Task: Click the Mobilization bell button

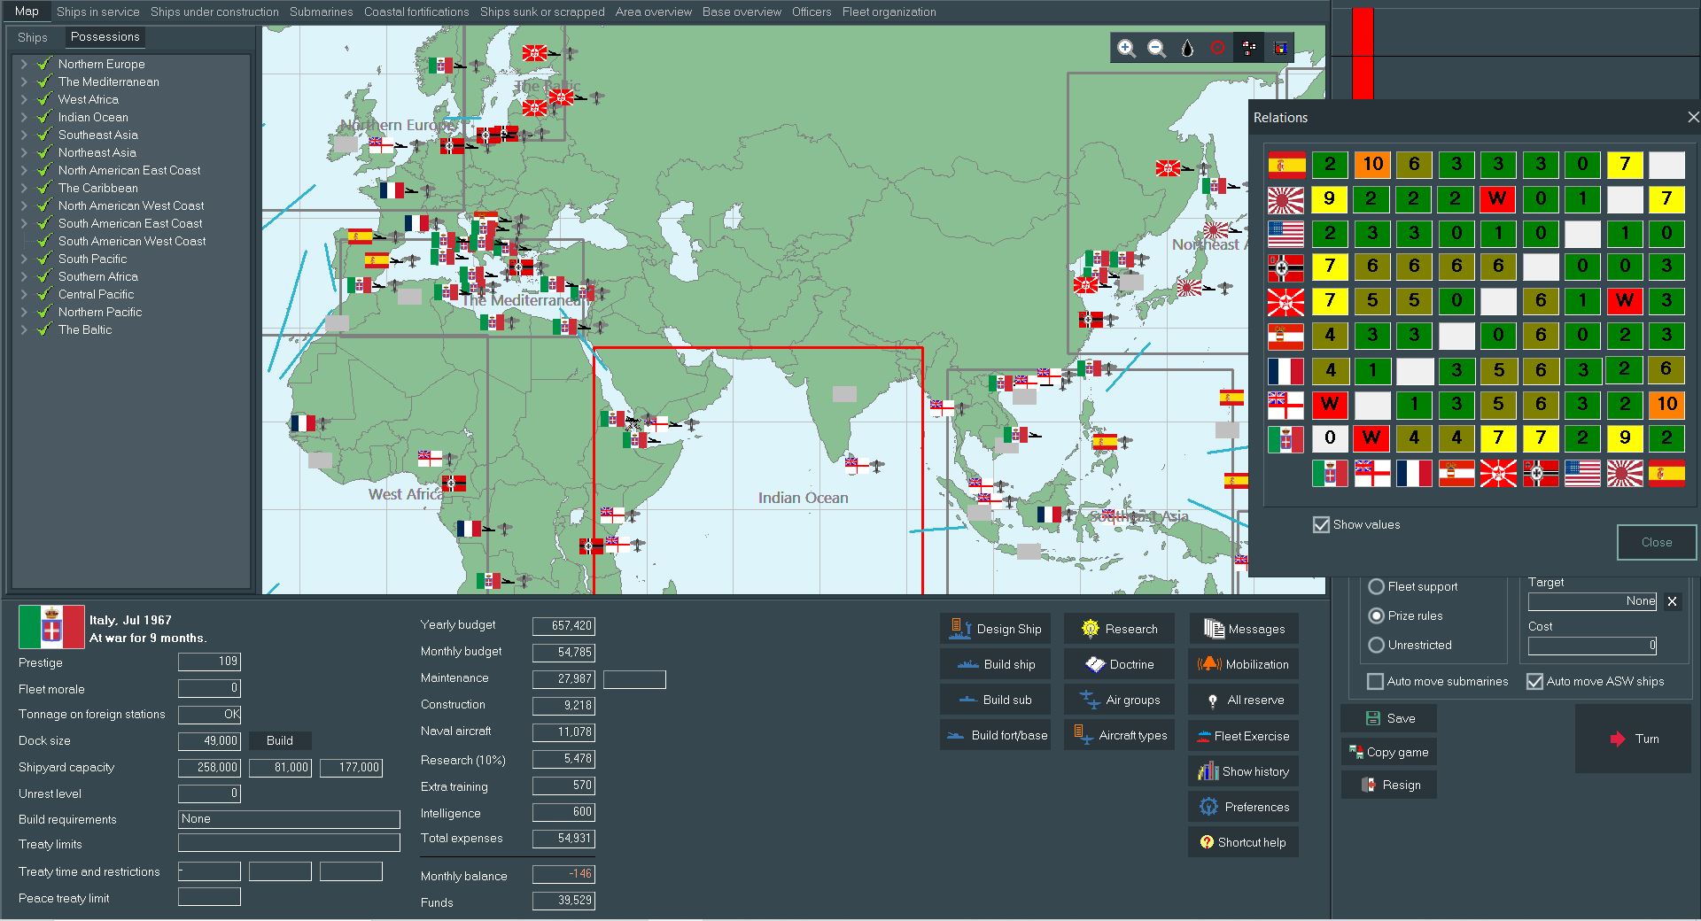Action: [x=1243, y=664]
